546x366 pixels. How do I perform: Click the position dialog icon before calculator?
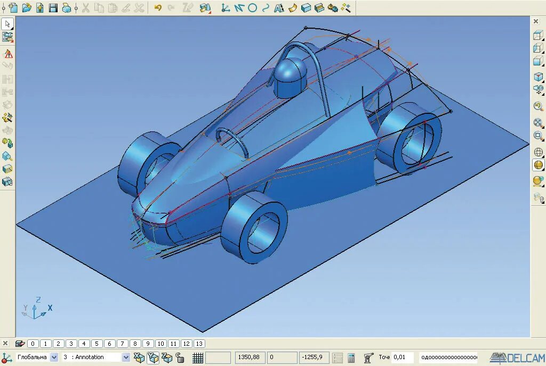pos(337,357)
